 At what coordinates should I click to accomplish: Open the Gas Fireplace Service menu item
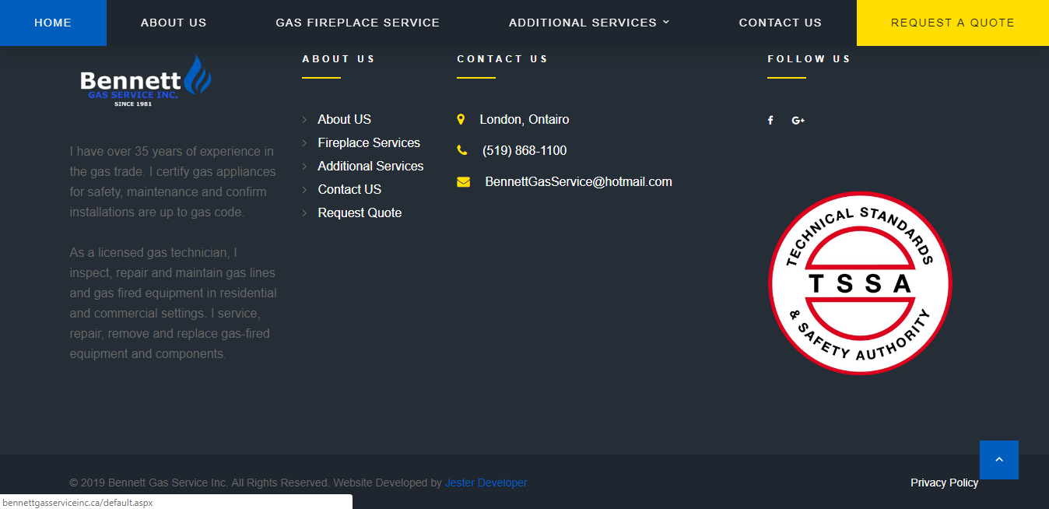coord(358,23)
